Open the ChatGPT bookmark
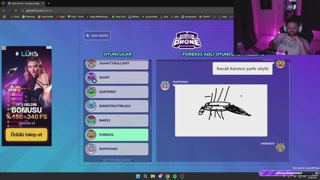This screenshot has width=320, height=180. click(x=205, y=17)
